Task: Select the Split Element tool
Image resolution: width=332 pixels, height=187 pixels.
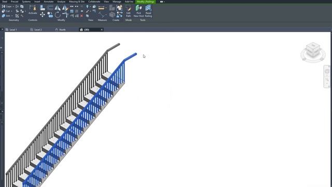Action: (x=72, y=7)
